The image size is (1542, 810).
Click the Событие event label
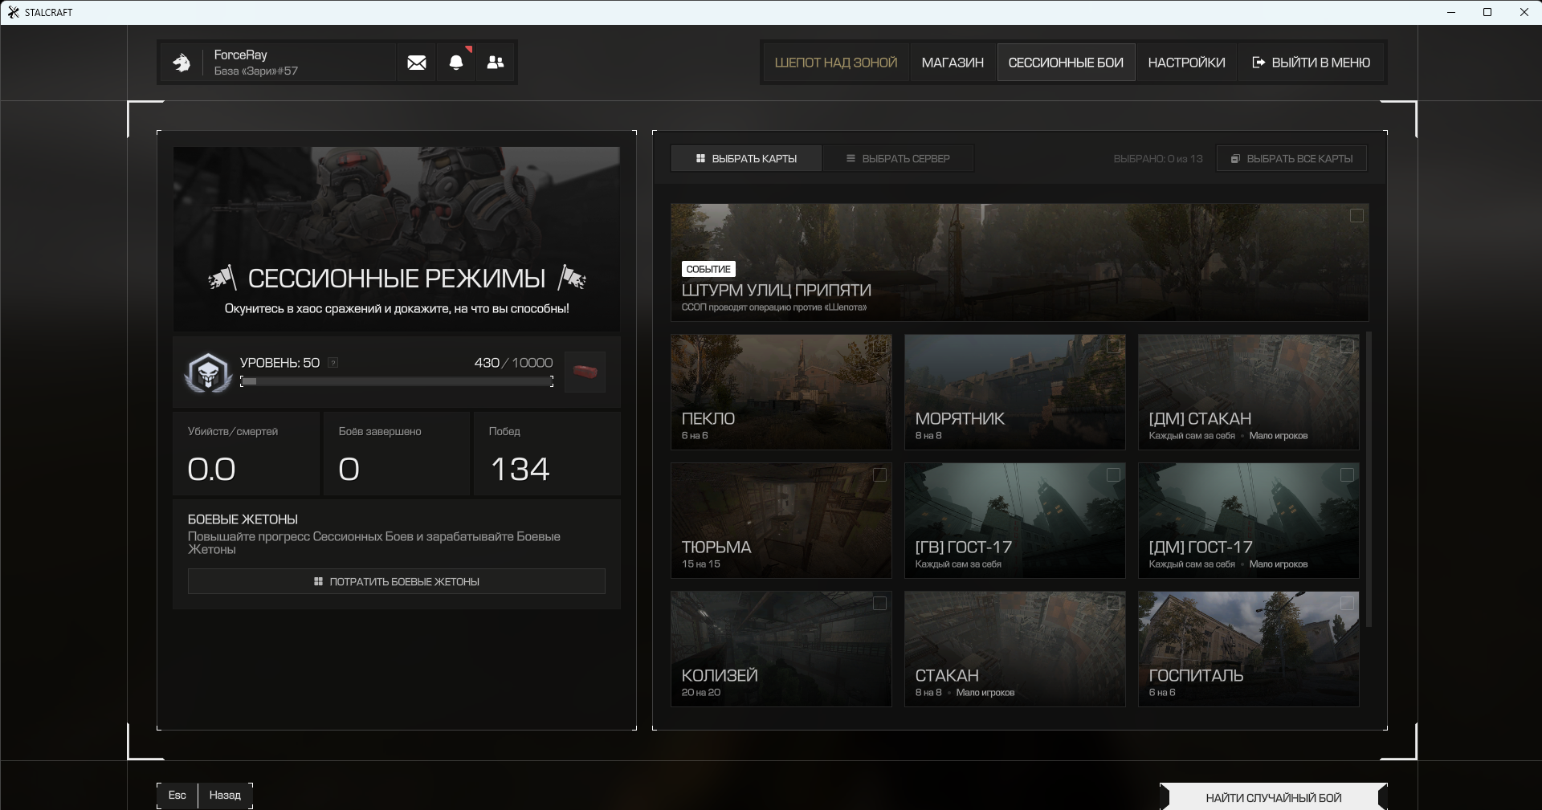(x=708, y=269)
